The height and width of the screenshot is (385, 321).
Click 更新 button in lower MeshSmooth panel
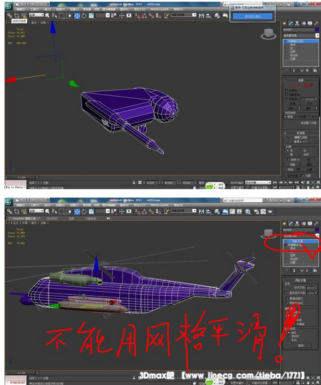point(301,345)
